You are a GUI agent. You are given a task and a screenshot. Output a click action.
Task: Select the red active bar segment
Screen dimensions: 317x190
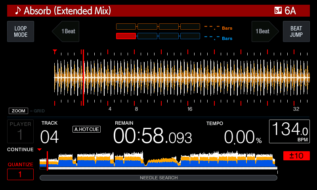coord(126,36)
